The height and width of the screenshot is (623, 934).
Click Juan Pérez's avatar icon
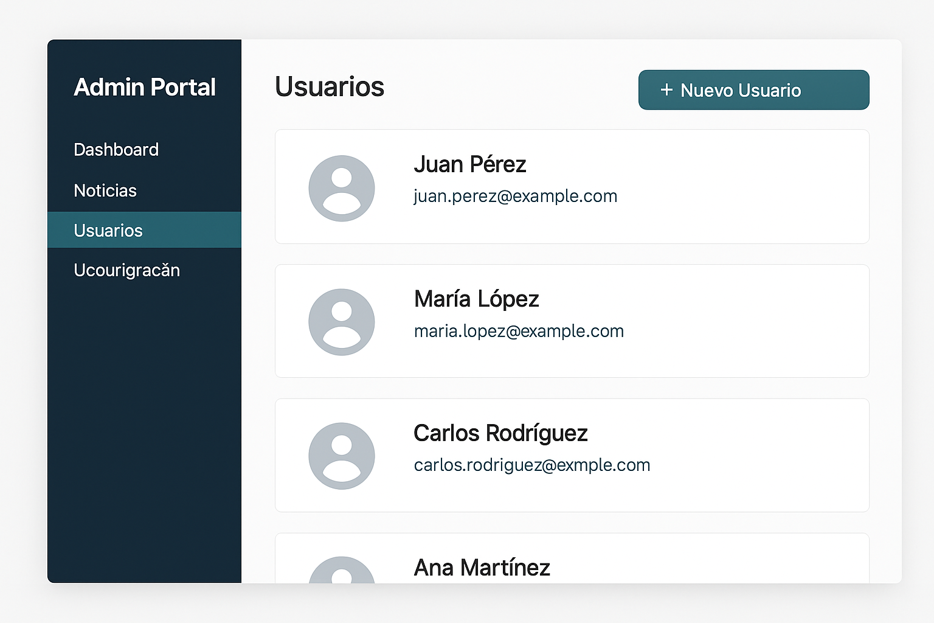pos(341,188)
